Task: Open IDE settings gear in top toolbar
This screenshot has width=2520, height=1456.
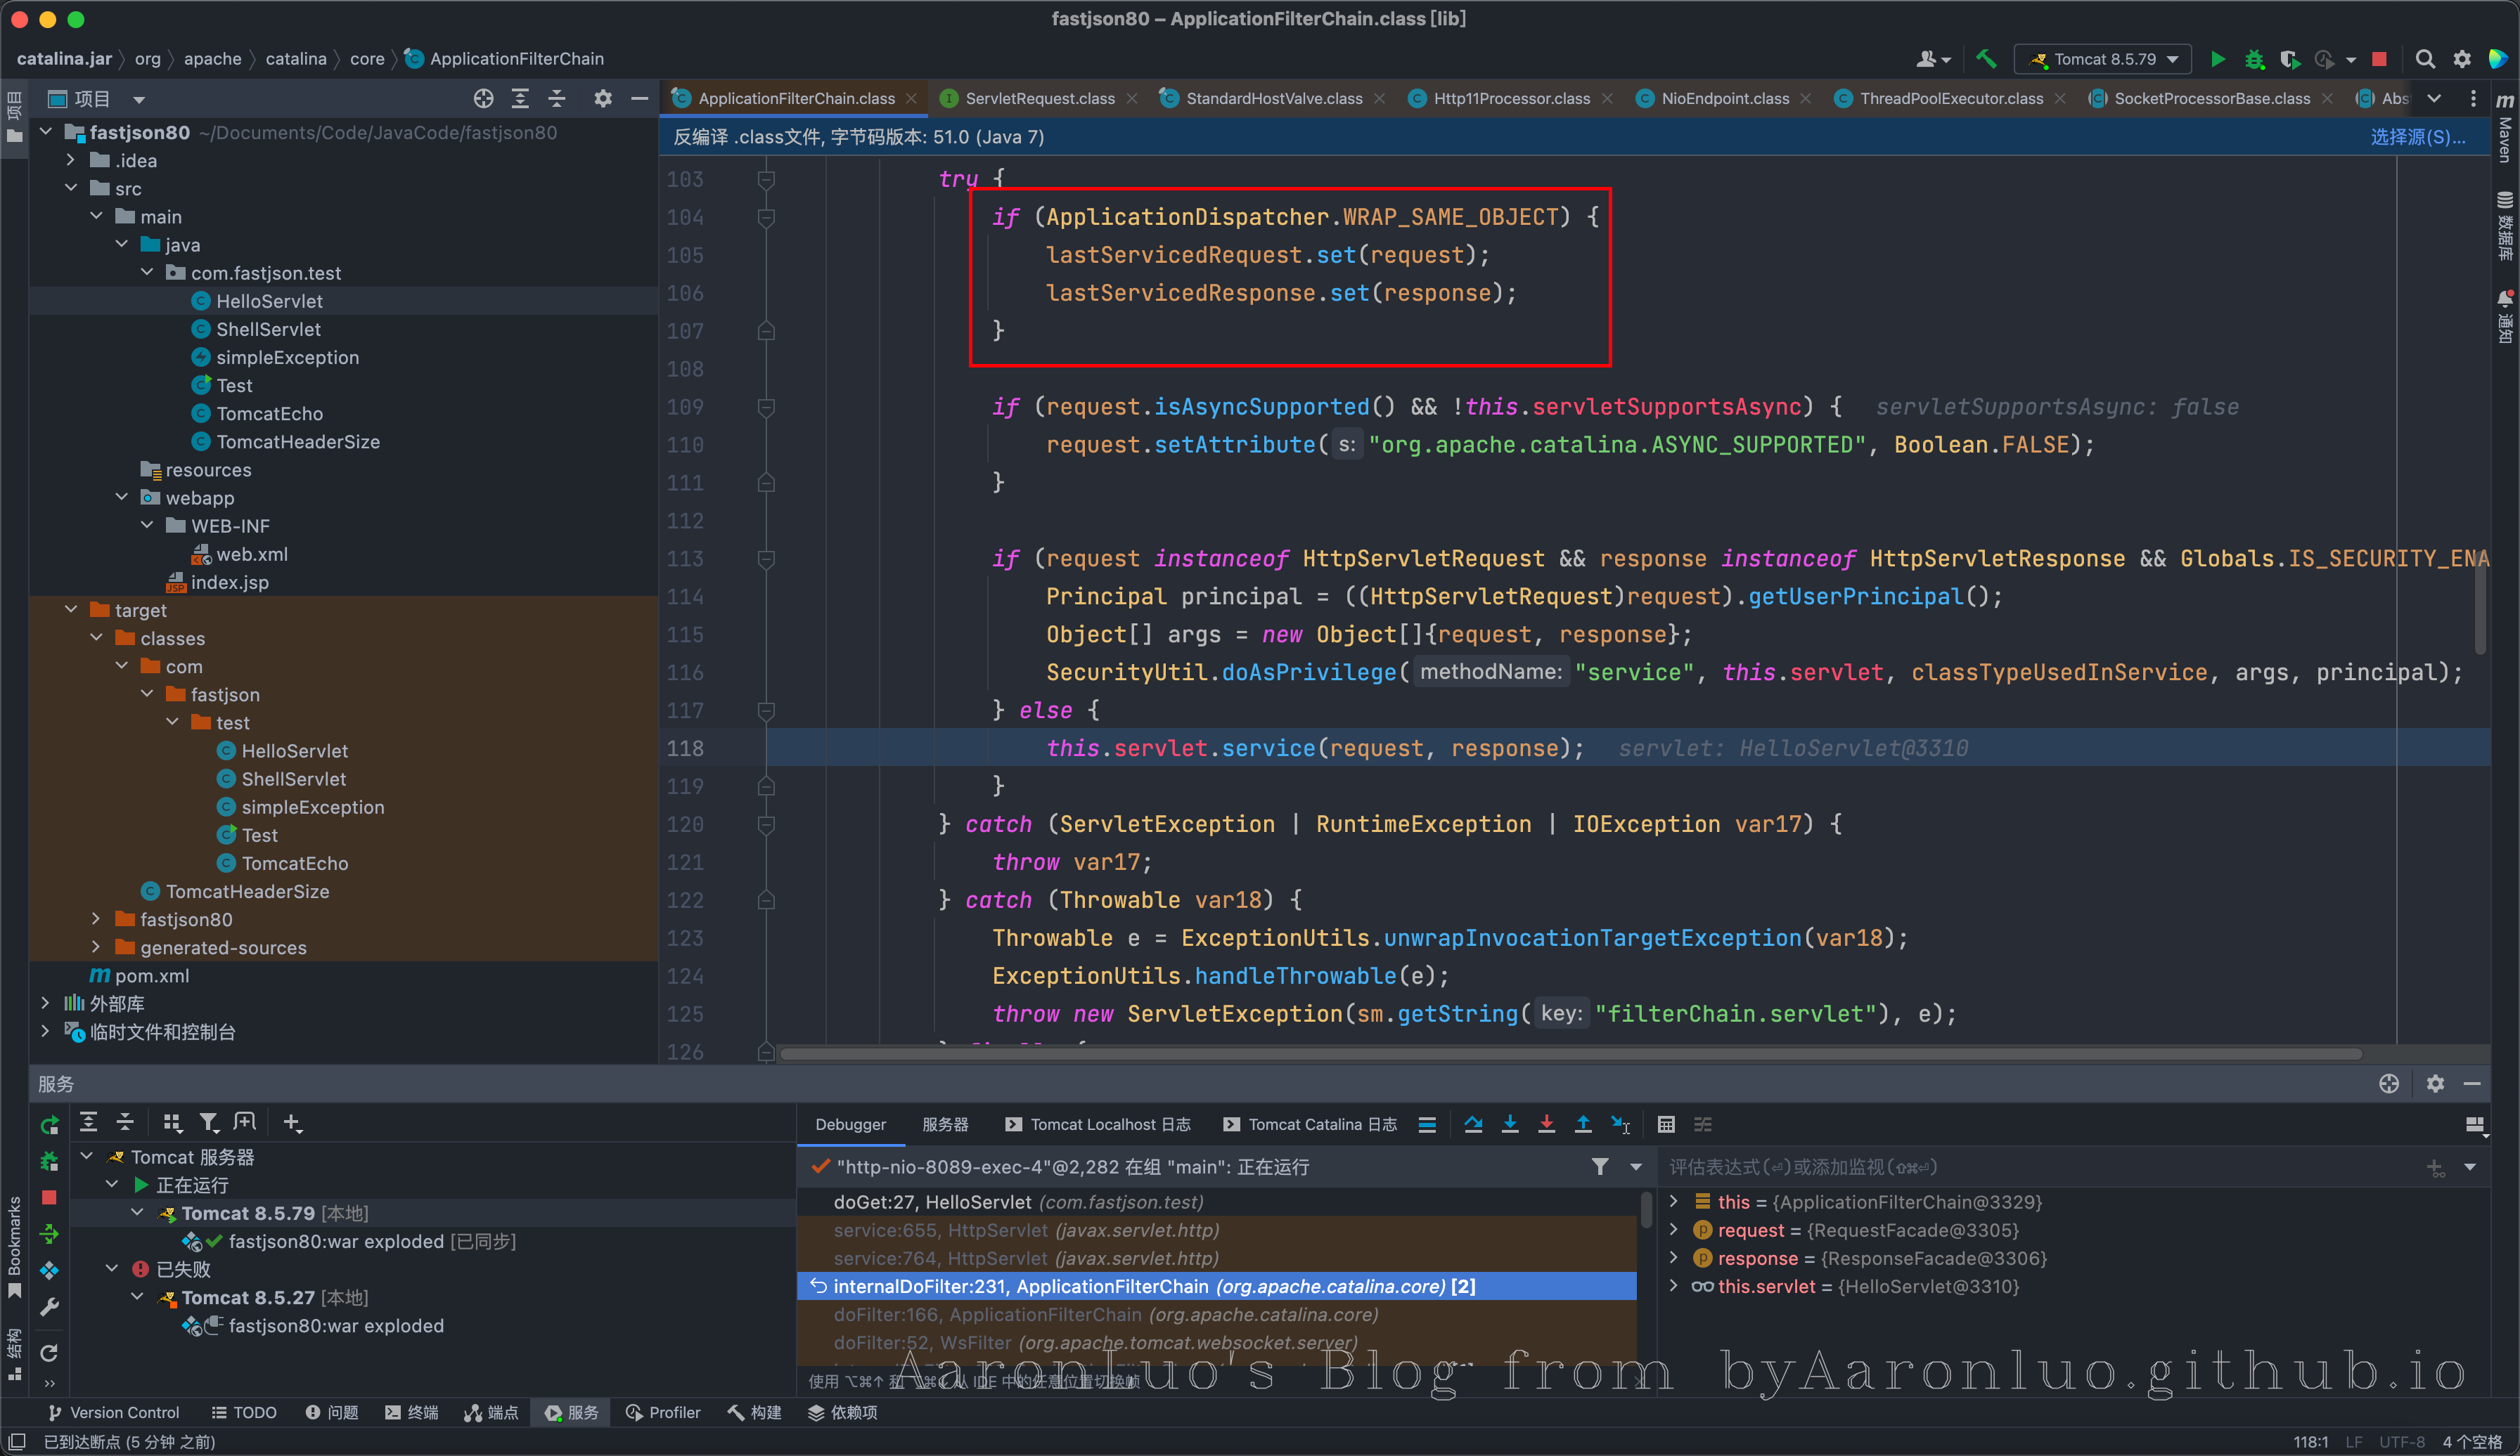Action: 2462,59
